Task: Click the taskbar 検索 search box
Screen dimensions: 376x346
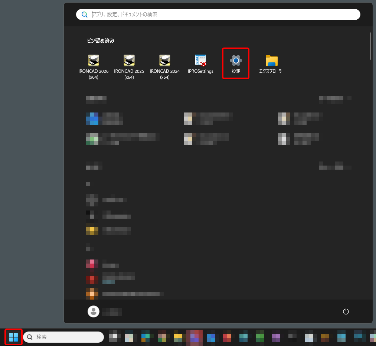Action: (x=63, y=337)
